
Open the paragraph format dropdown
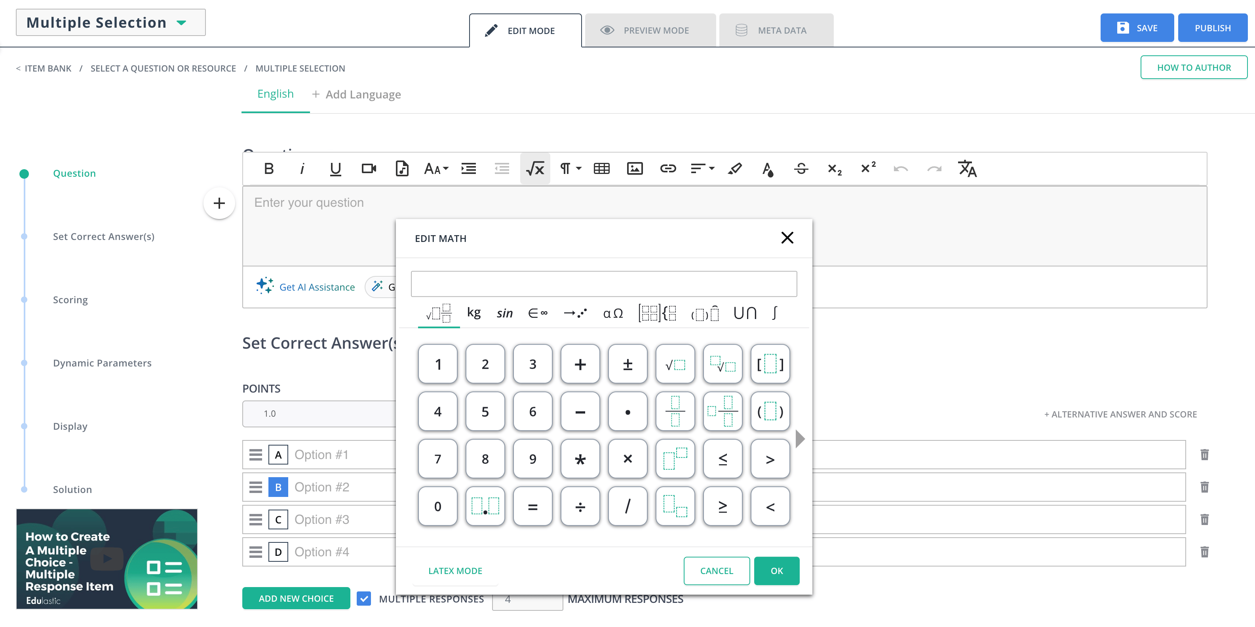[x=570, y=169]
